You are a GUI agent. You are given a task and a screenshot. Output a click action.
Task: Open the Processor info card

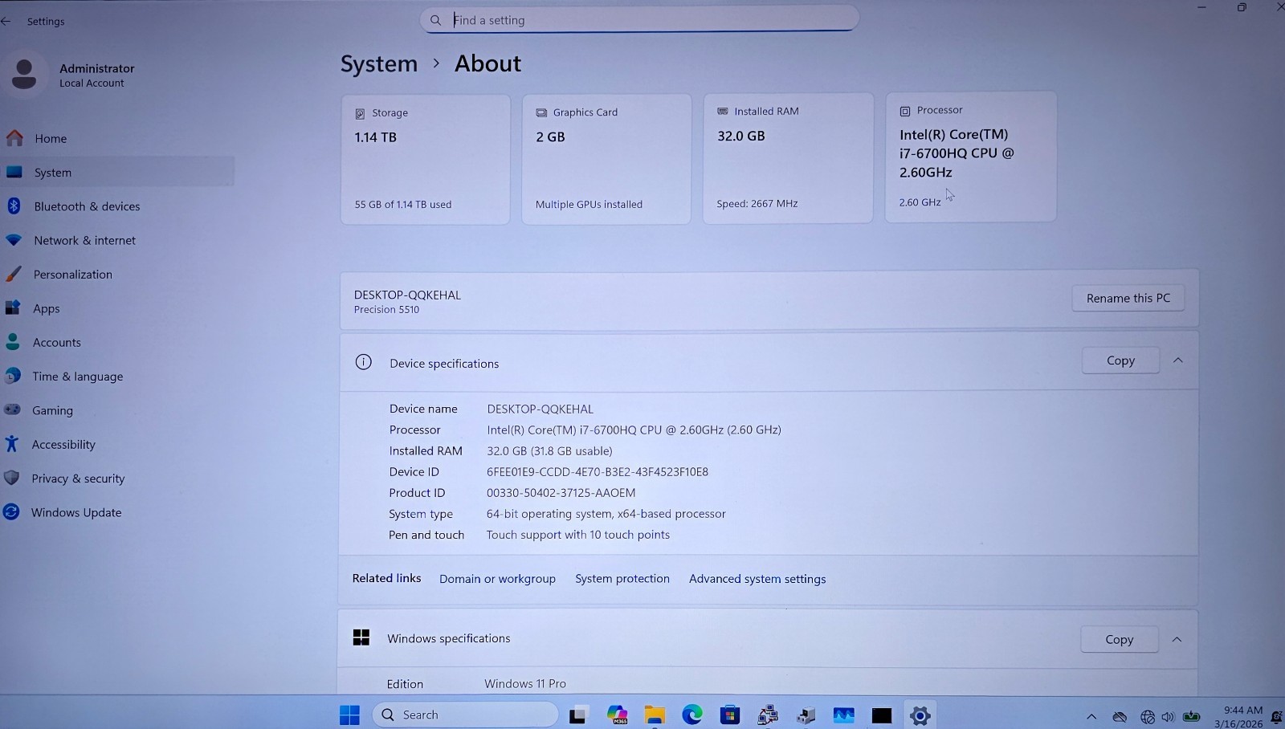click(971, 157)
